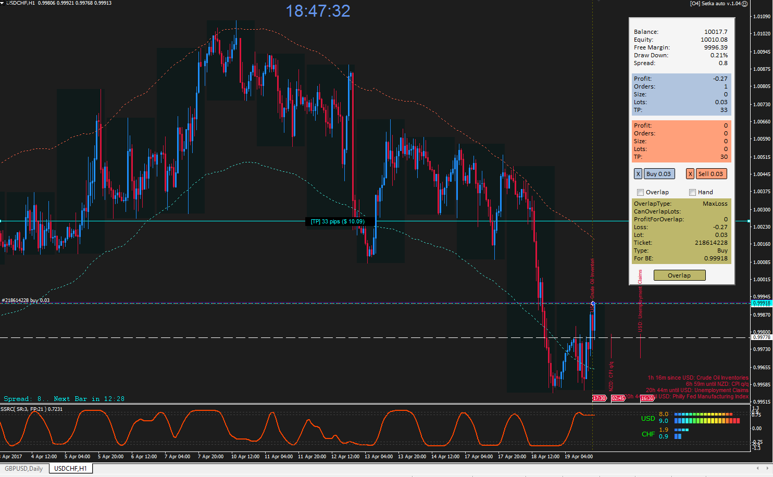Viewport: 773px width, 477px height.
Task: Select the 02:45 news event marker
Action: pos(618,398)
